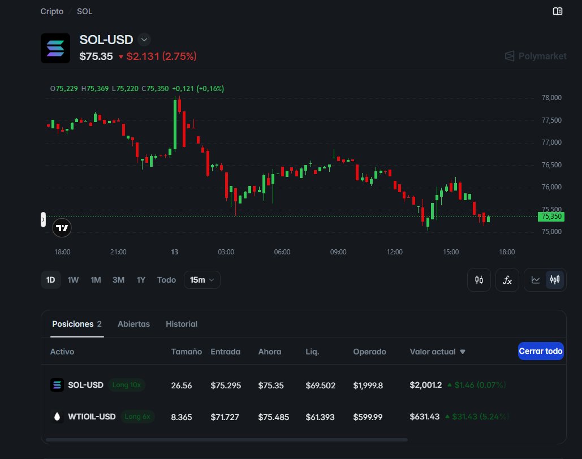Select the Todo time range
The height and width of the screenshot is (459, 582).
166,280
